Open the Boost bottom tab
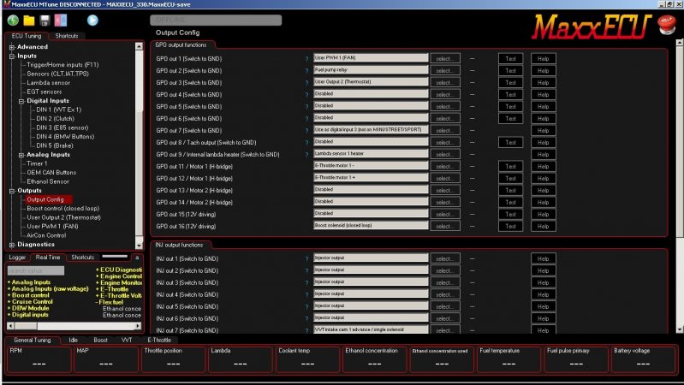684x385 pixels. point(100,341)
